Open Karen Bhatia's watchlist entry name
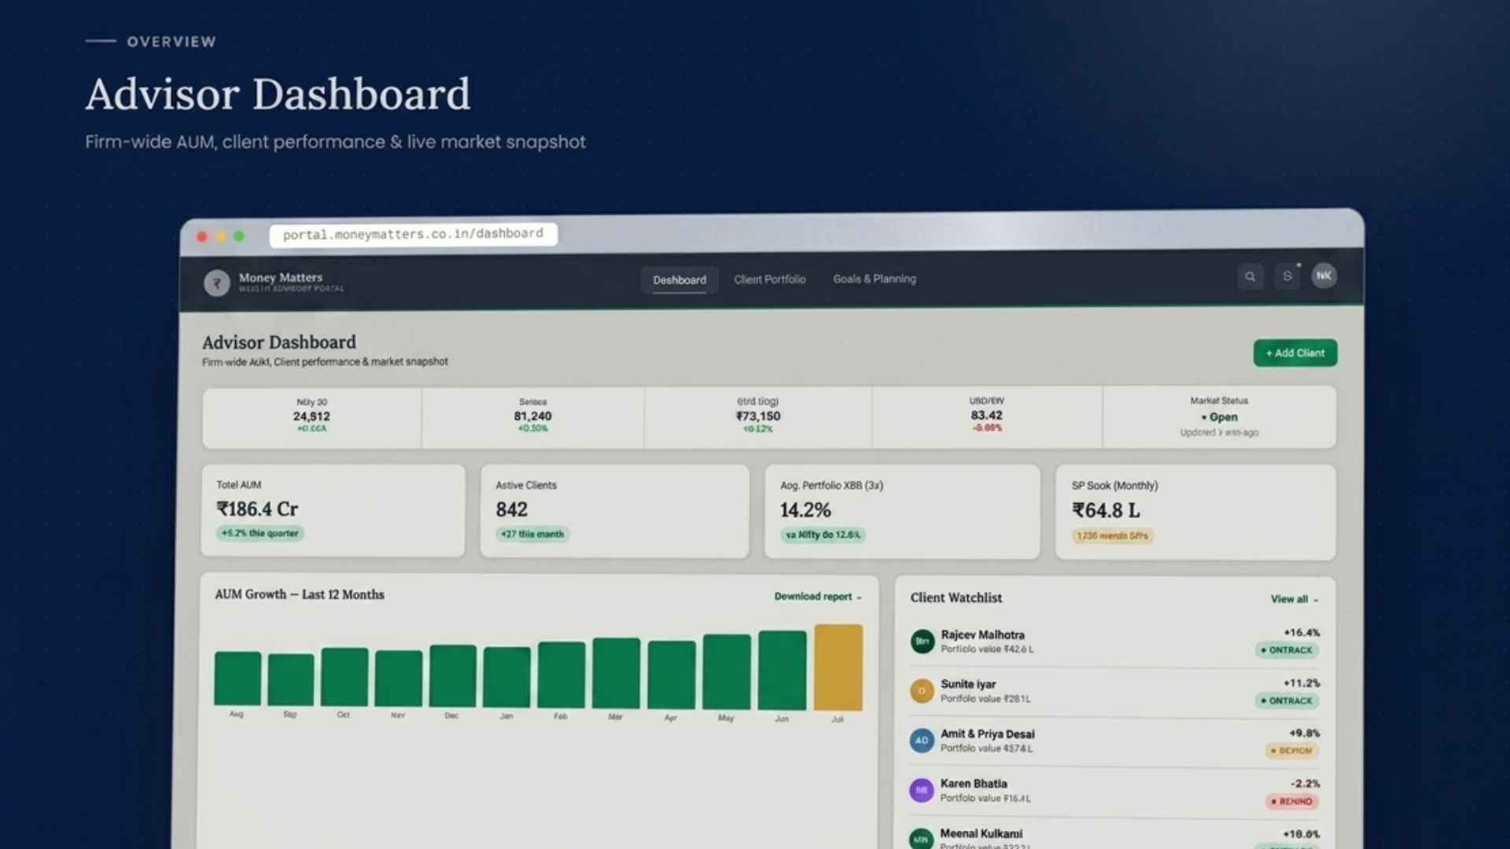 click(x=974, y=784)
